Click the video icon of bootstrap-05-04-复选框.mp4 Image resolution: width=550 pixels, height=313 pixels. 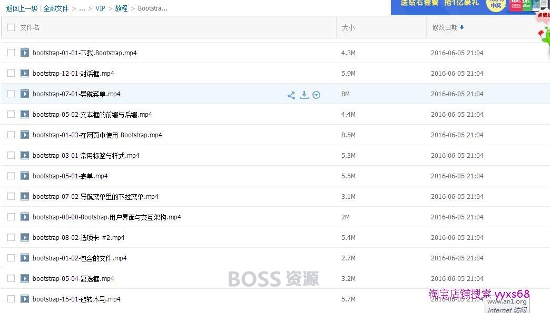[25, 278]
